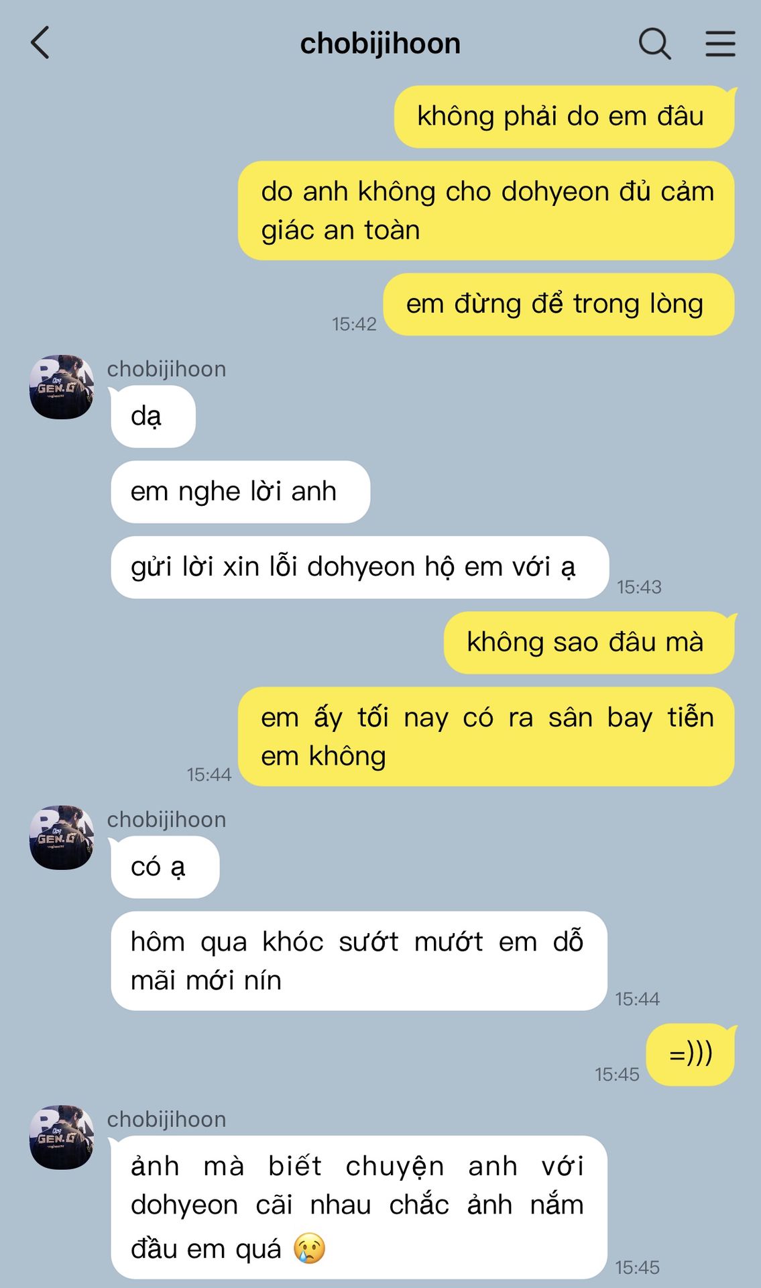Tap sender name chobijihoon above 'có ạ'
Viewport: 761px width, 1288px height.
click(x=166, y=820)
